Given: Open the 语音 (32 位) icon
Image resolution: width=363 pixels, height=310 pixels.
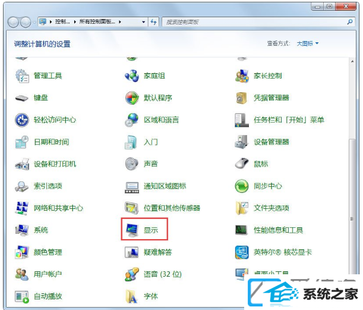Looking at the screenshot, I should pyautogui.click(x=132, y=274).
